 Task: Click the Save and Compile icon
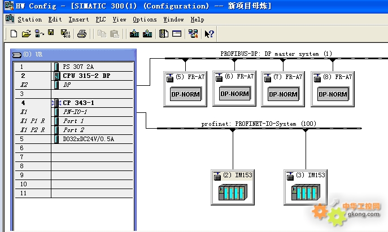66,34
